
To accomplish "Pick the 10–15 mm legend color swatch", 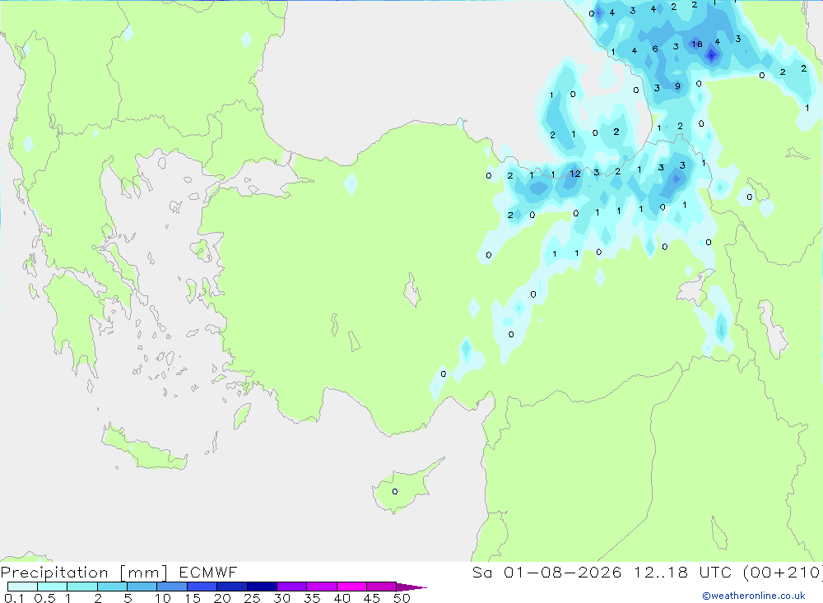I will [x=172, y=587].
